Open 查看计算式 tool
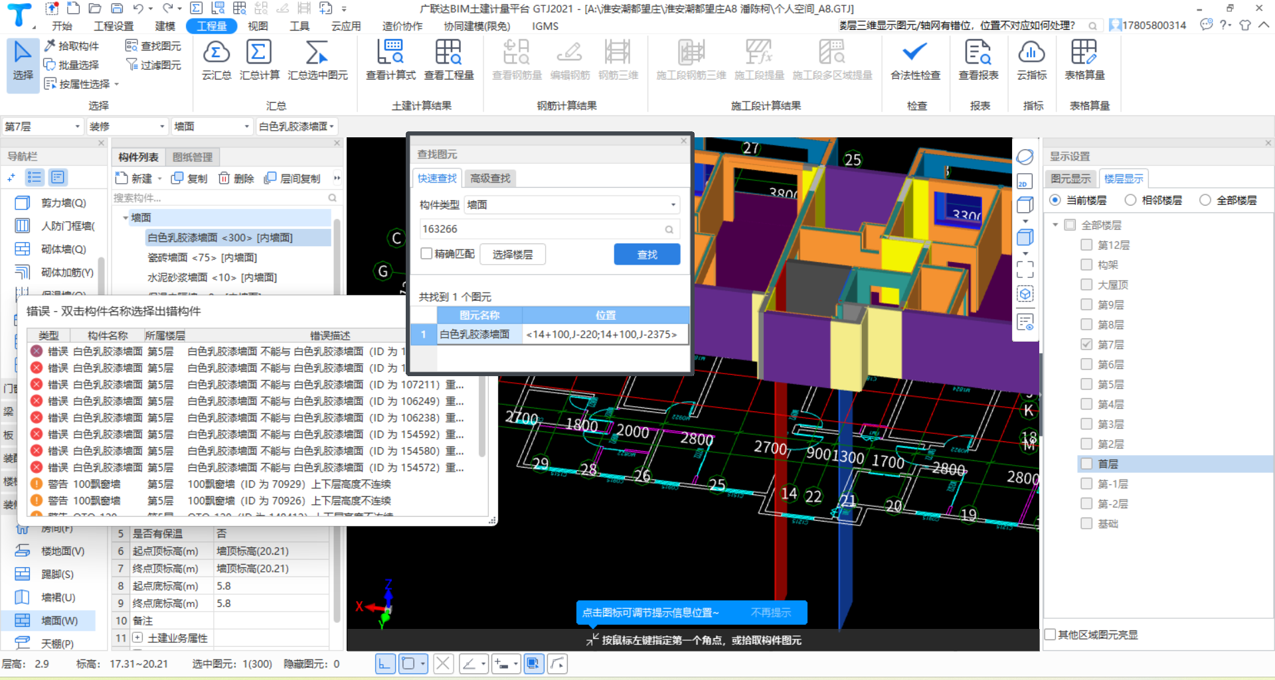Image resolution: width=1275 pixels, height=680 pixels. coord(390,60)
